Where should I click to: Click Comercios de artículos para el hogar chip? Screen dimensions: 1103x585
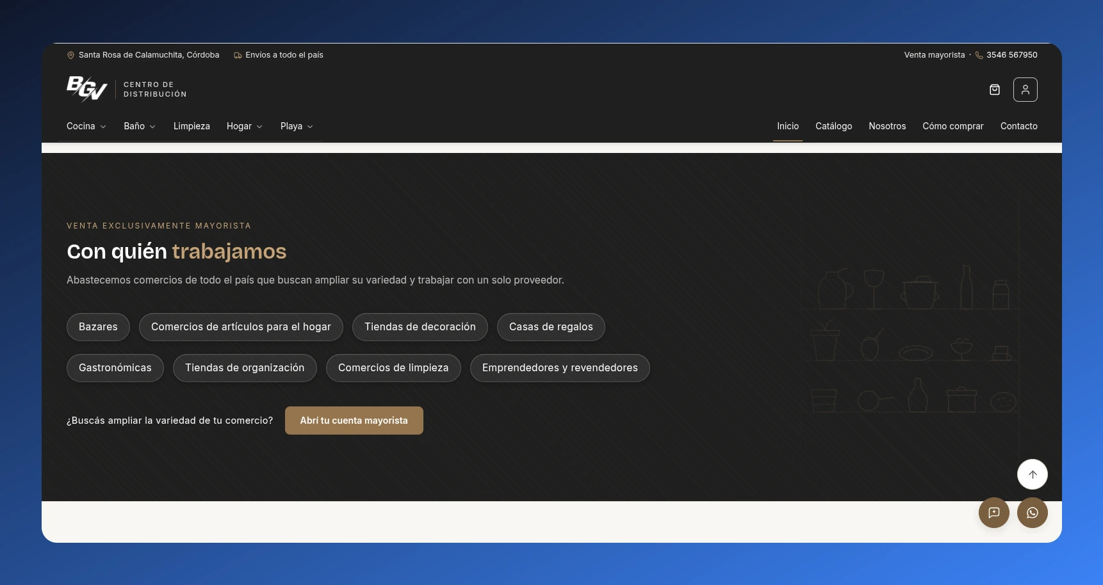(241, 327)
